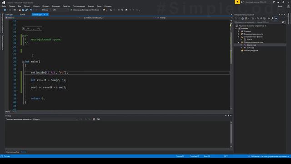Screen dimensions: 291x164
Task: Click the new project toolbar icon
Action: [15, 10]
